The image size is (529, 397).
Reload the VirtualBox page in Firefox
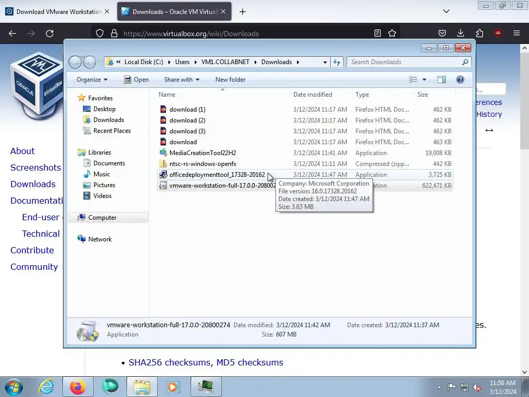[50, 34]
